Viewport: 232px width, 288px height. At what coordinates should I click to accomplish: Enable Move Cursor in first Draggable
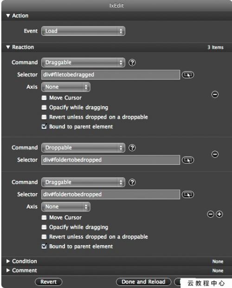(44, 98)
